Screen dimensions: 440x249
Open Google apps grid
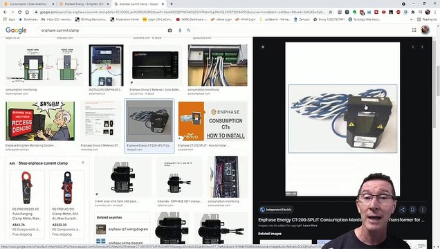click(x=414, y=30)
